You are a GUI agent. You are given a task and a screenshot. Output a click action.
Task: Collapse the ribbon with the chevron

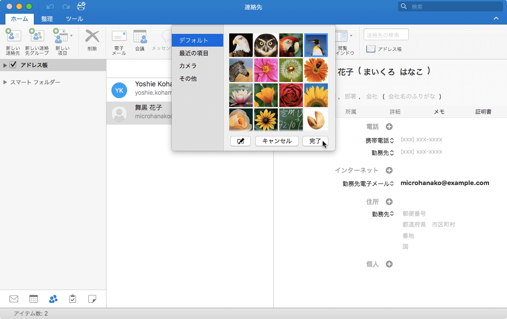(x=496, y=19)
